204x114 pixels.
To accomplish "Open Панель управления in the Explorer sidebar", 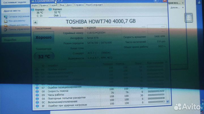I will coord(19,29).
